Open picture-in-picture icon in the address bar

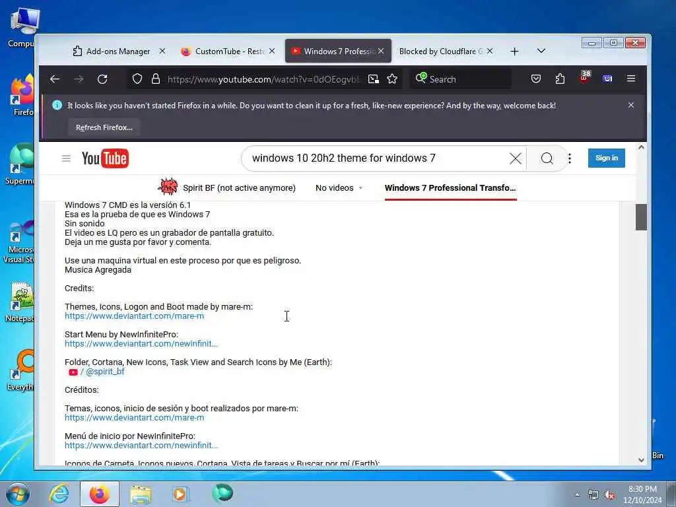click(x=374, y=79)
